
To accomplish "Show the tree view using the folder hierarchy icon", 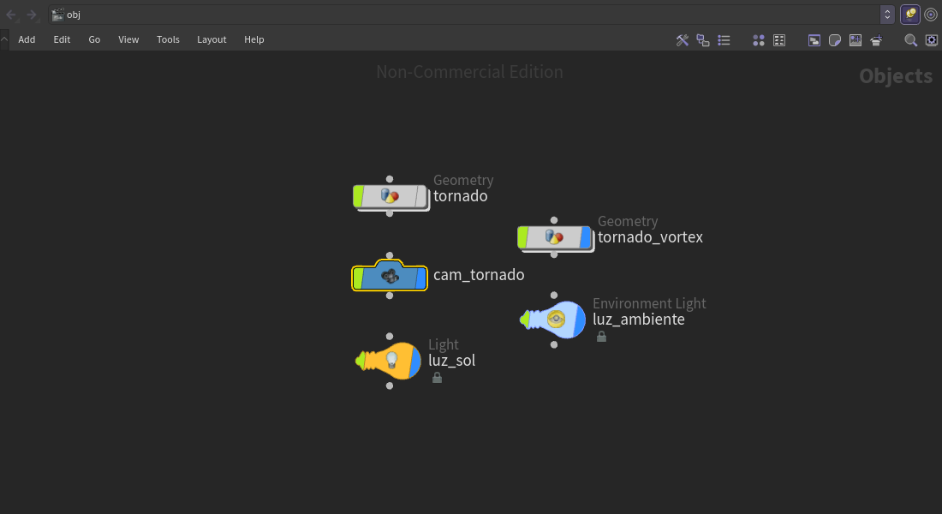I will pyautogui.click(x=703, y=40).
